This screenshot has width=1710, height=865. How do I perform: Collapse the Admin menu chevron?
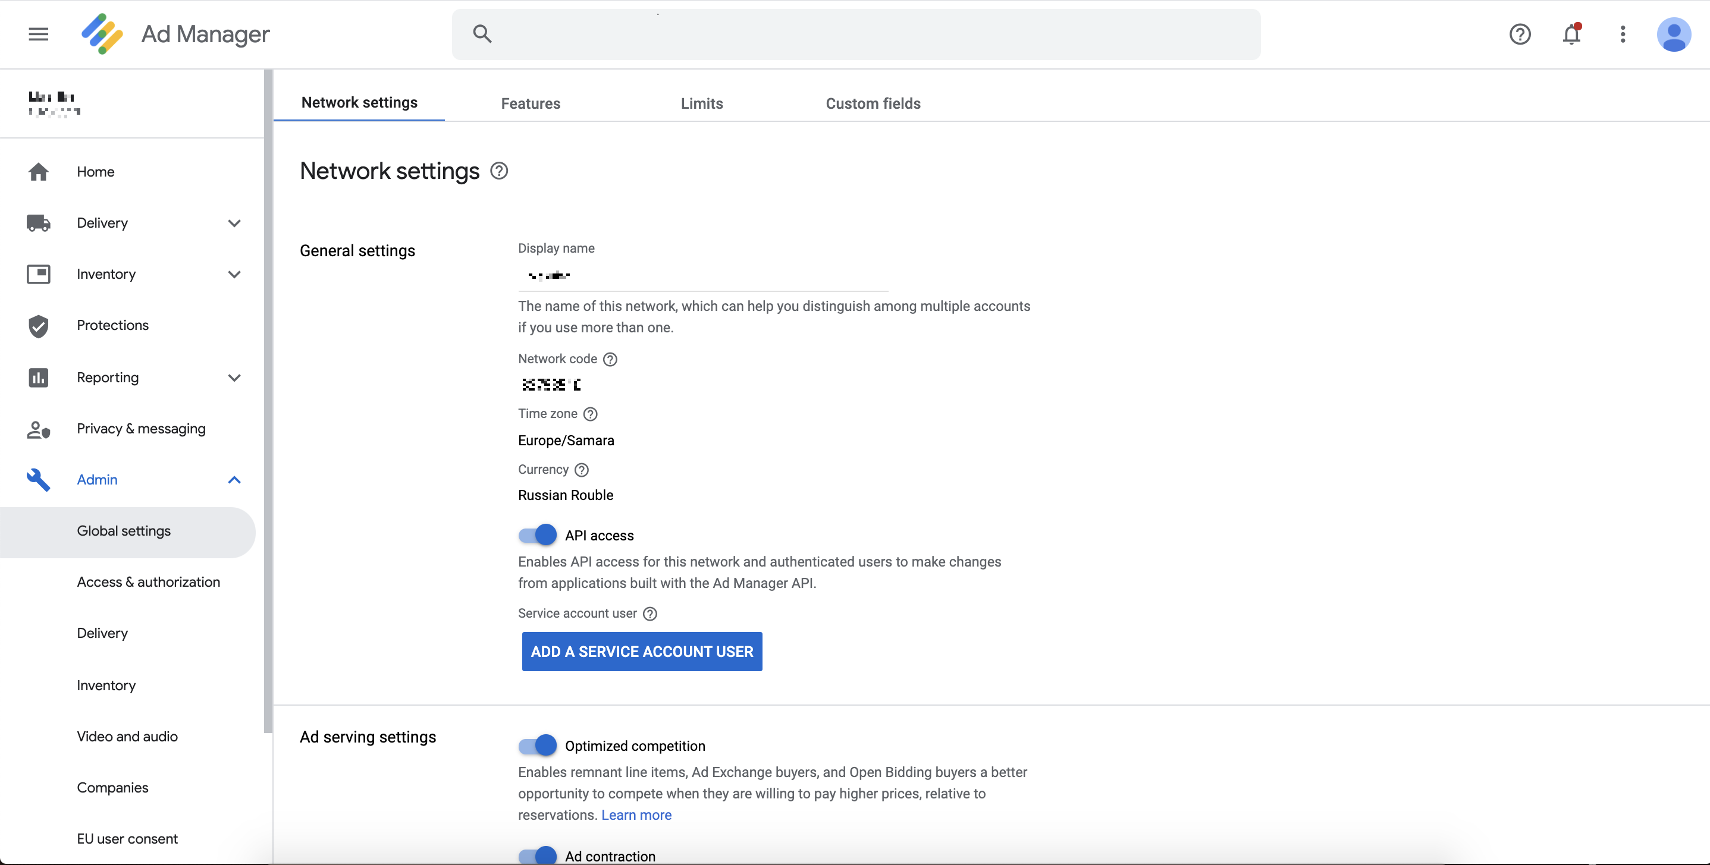tap(234, 480)
